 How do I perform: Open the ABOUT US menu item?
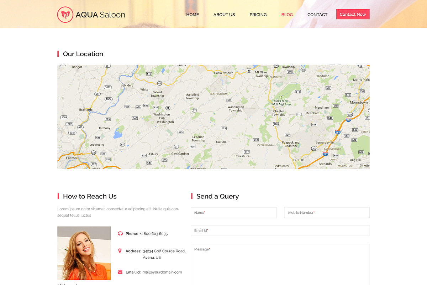pos(224,15)
